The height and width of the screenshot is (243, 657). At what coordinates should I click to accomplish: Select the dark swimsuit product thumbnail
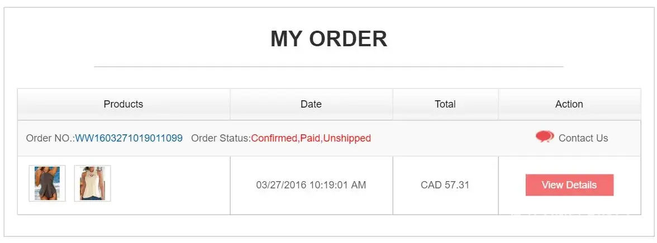point(47,183)
